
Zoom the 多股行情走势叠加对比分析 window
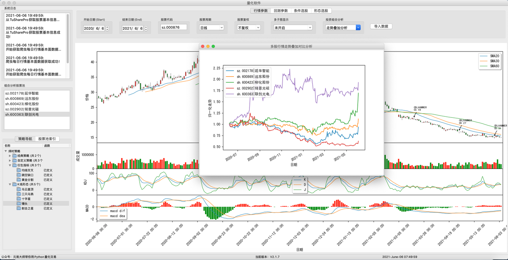pos(213,46)
